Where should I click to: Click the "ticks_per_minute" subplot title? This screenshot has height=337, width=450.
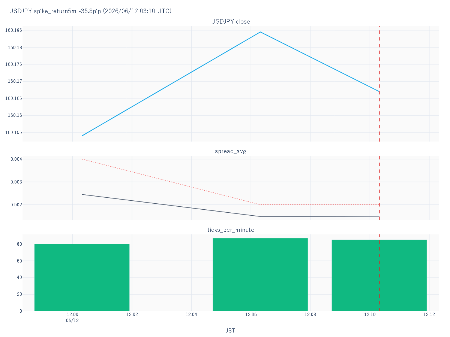tap(231, 230)
